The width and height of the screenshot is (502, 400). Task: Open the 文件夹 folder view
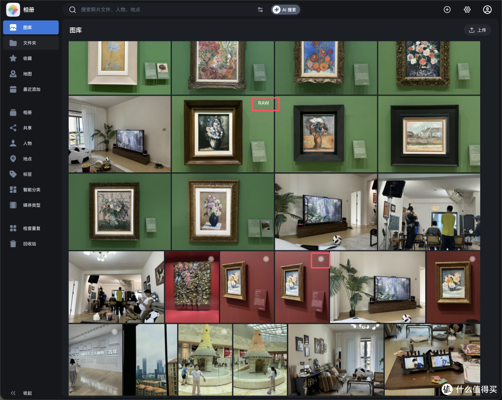31,43
